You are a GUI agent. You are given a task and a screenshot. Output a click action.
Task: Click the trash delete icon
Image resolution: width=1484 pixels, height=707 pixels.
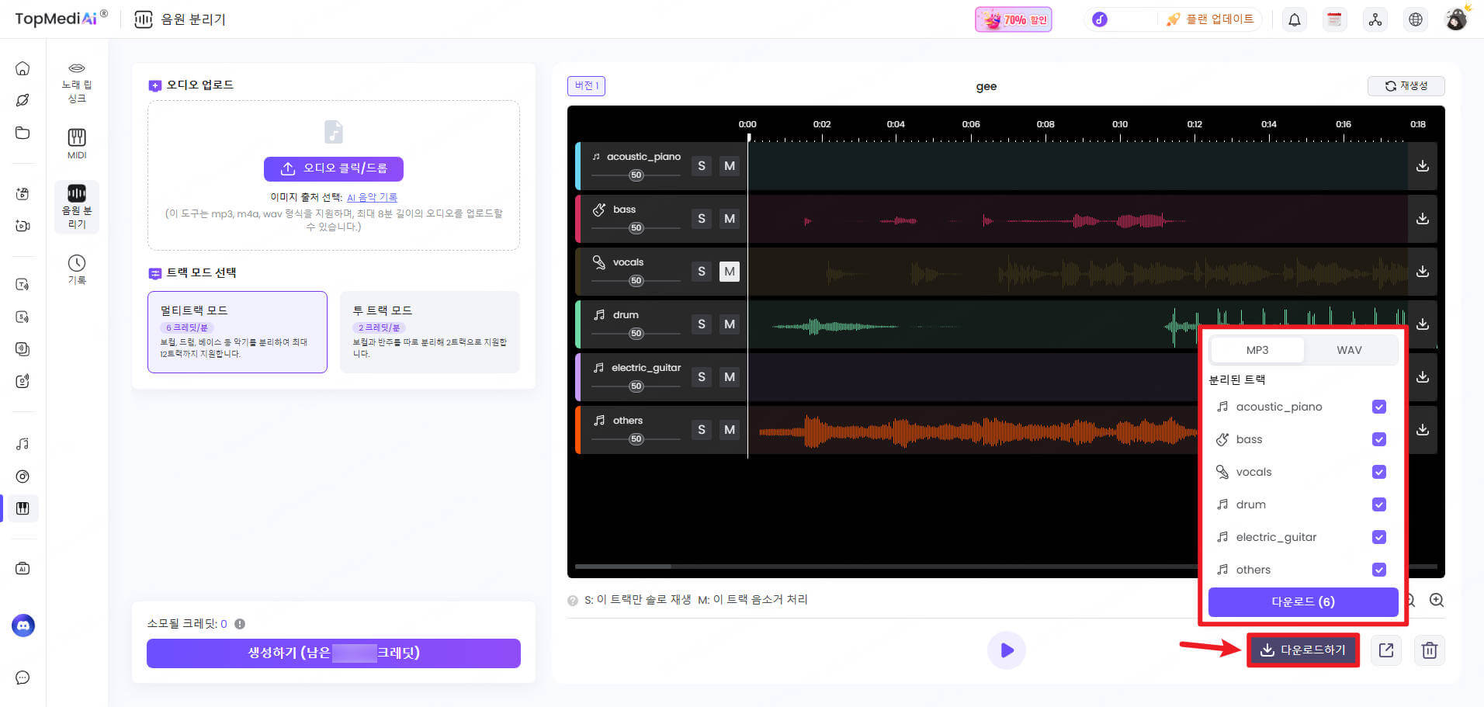[x=1429, y=650]
